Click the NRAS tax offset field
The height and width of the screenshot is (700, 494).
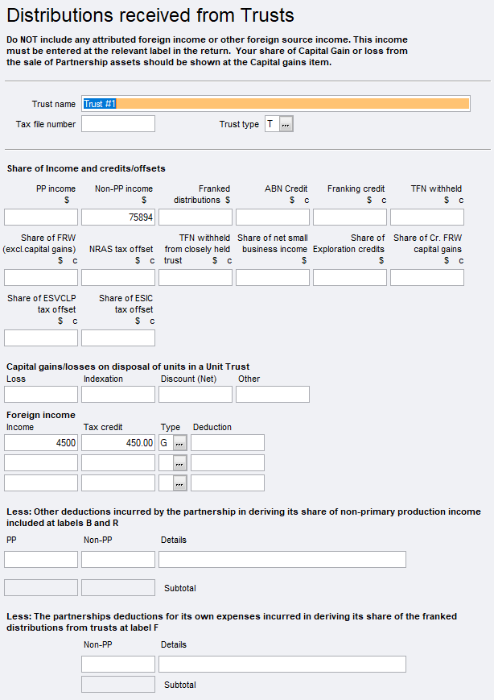(x=117, y=278)
